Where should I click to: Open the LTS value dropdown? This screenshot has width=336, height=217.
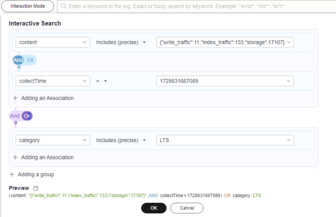point(225,140)
